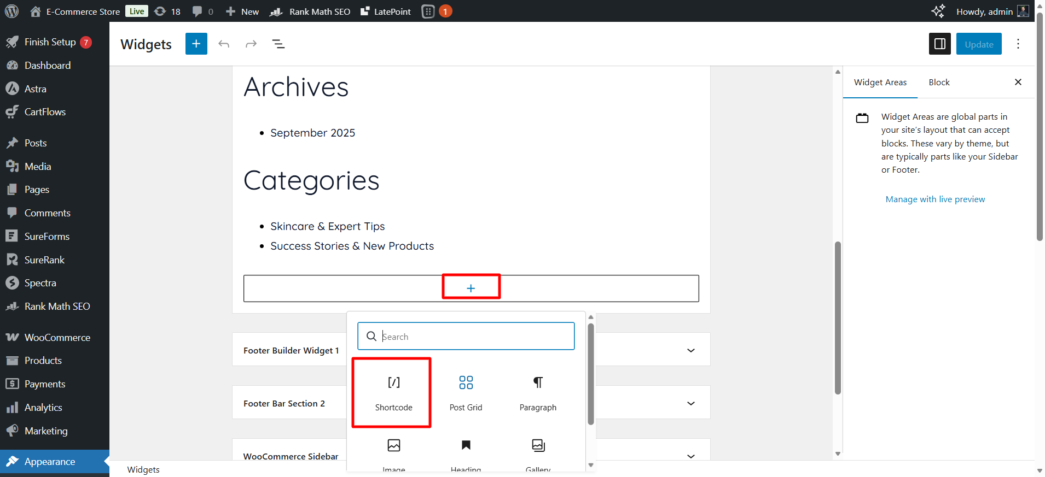Click the blue block inserter plus button
1045x477 pixels.
tap(196, 44)
